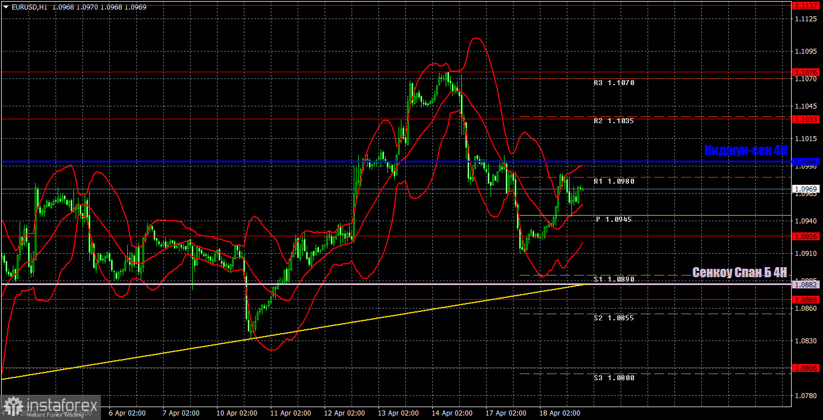Select the 1.0830 price scale value
The height and width of the screenshot is (420, 823).
pyautogui.click(x=806, y=340)
